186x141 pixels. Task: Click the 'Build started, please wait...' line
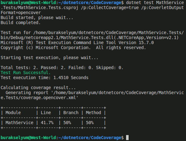[37, 18]
